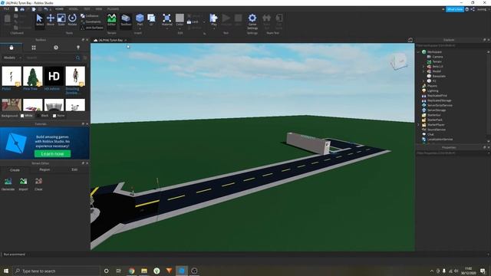Select the Black background radio option

(43, 116)
